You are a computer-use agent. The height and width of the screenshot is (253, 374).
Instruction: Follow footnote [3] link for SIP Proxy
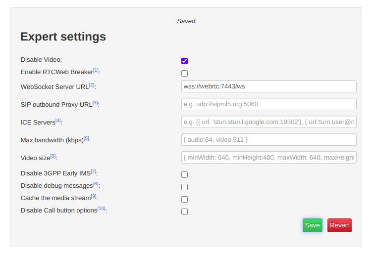pyautogui.click(x=95, y=103)
